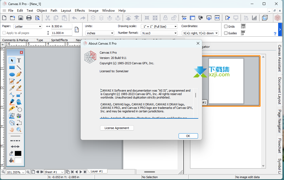Select the Magnifying glass zoom tool
Image resolution: width=284 pixels, height=180 pixels.
point(19,130)
